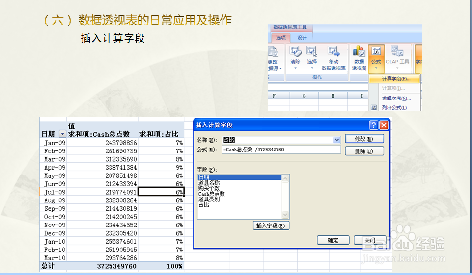
Task: Choose 列出公式(L) menu item
Action: pyautogui.click(x=394, y=107)
